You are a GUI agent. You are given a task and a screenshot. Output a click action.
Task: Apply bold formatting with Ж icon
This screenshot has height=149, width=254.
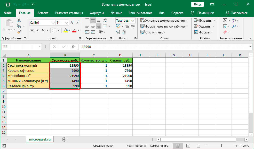click(32, 30)
